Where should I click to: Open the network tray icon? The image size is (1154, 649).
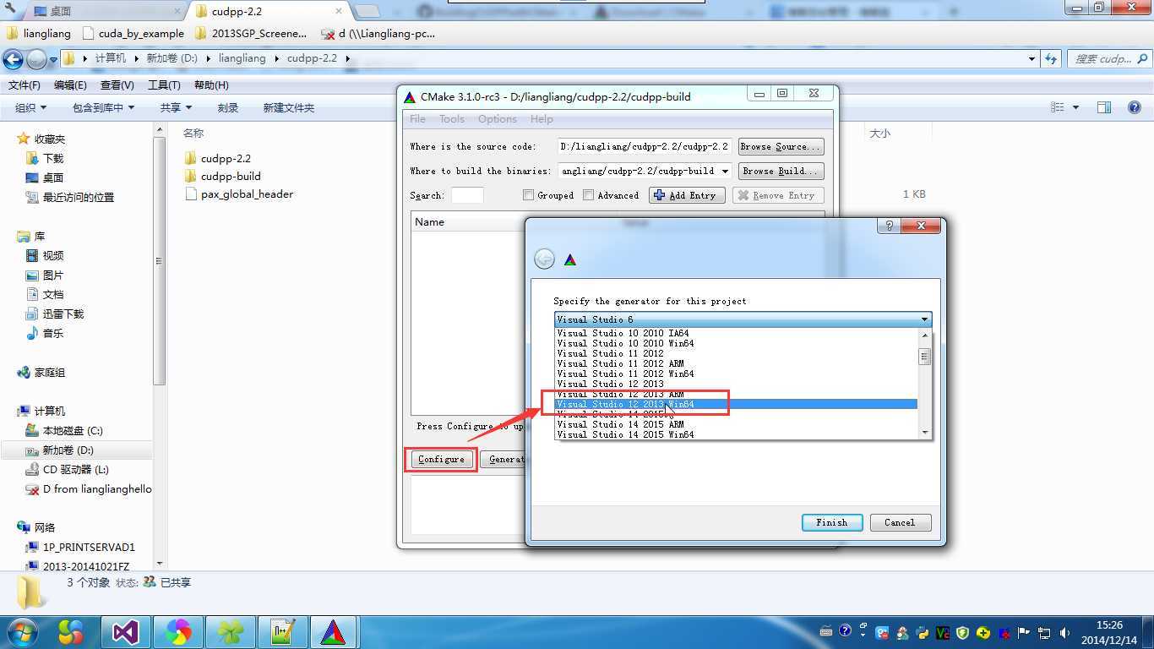coord(1044,632)
